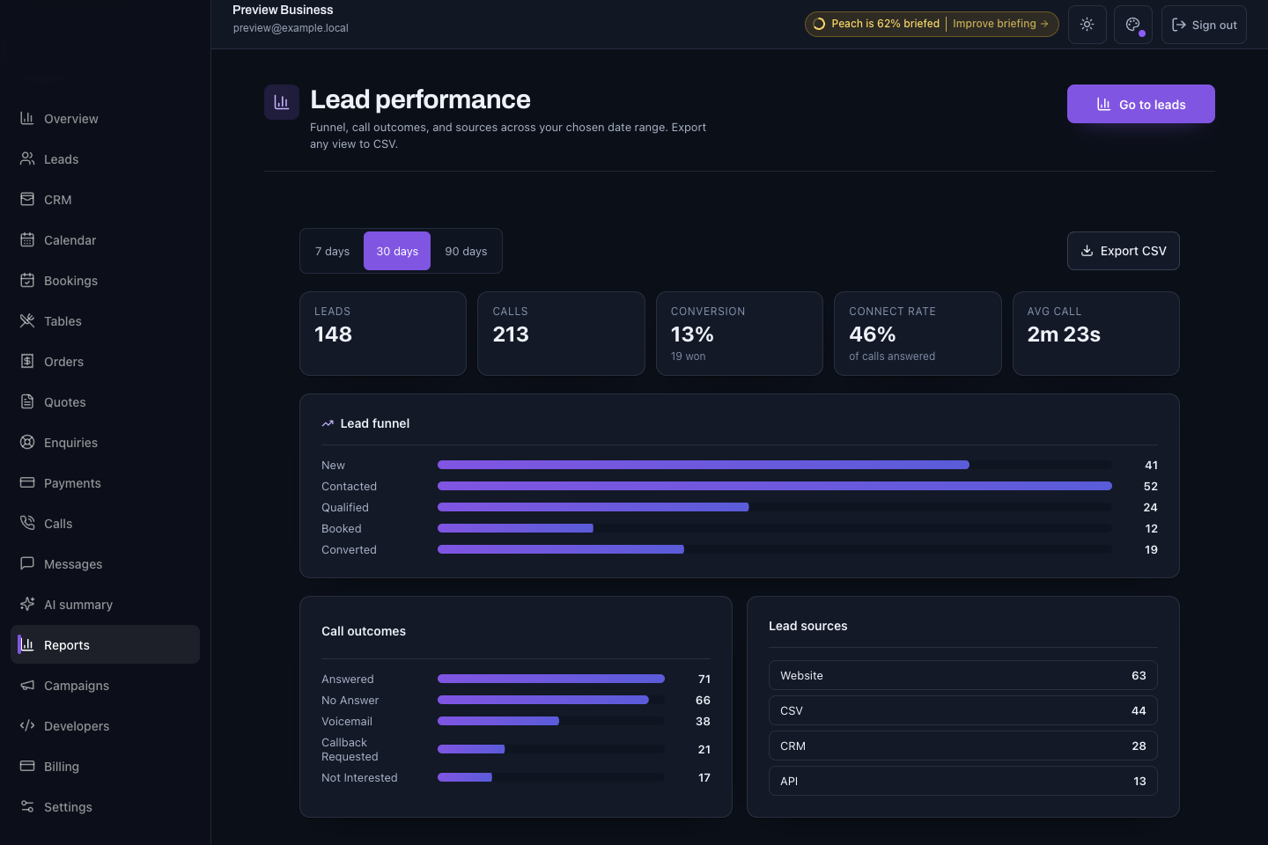Open Orders via its receipt icon
Screen dimensions: 1268x845
click(27, 361)
